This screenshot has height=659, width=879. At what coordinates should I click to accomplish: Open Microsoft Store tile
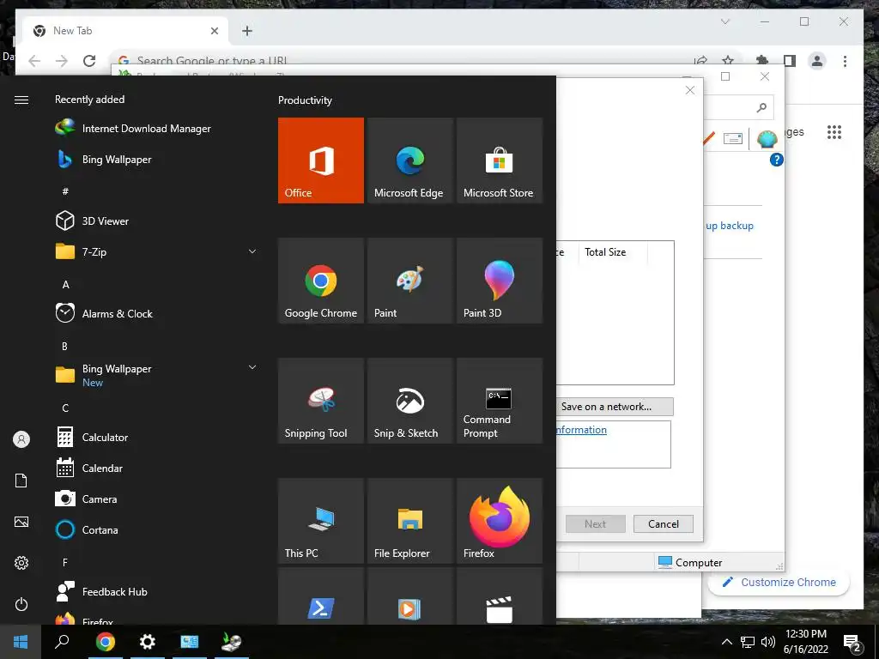(x=500, y=160)
